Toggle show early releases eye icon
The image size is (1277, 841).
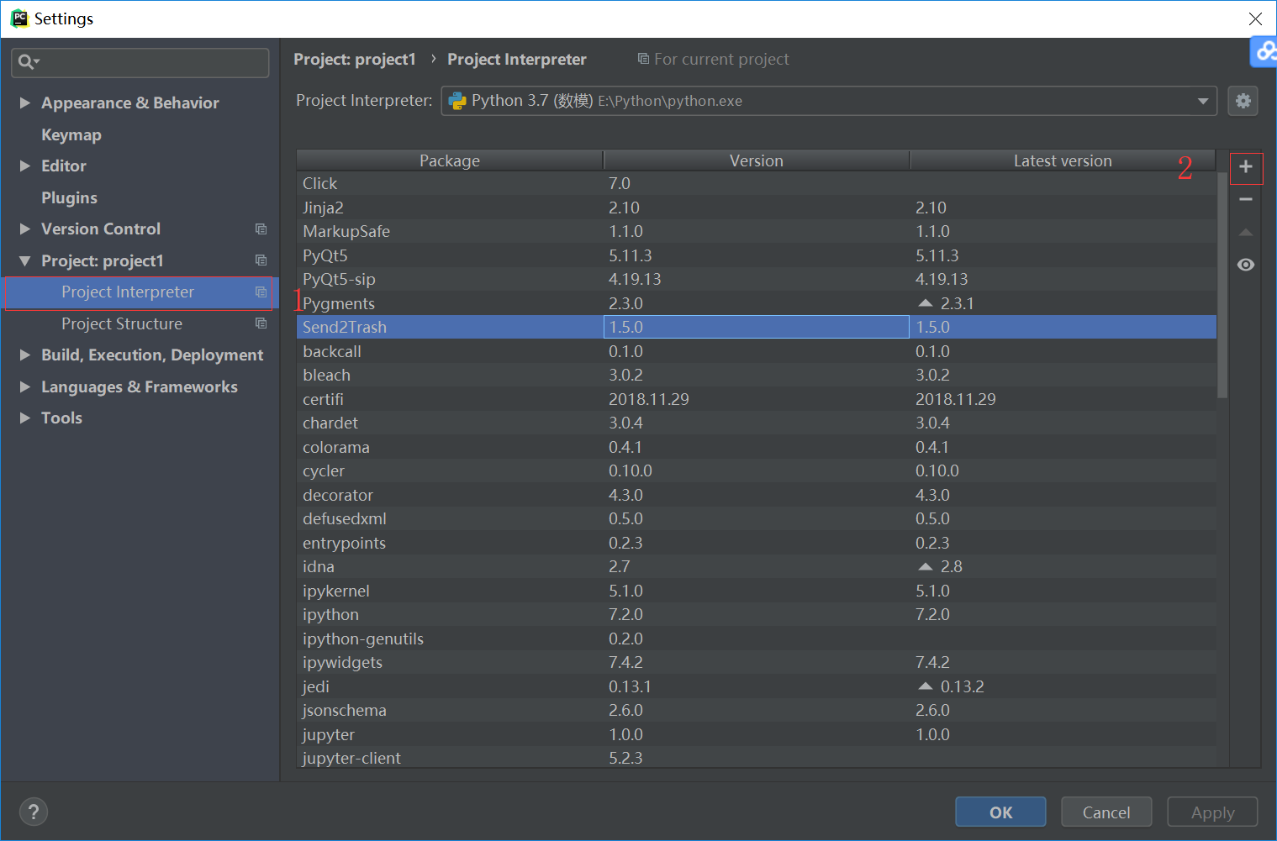coord(1246,265)
